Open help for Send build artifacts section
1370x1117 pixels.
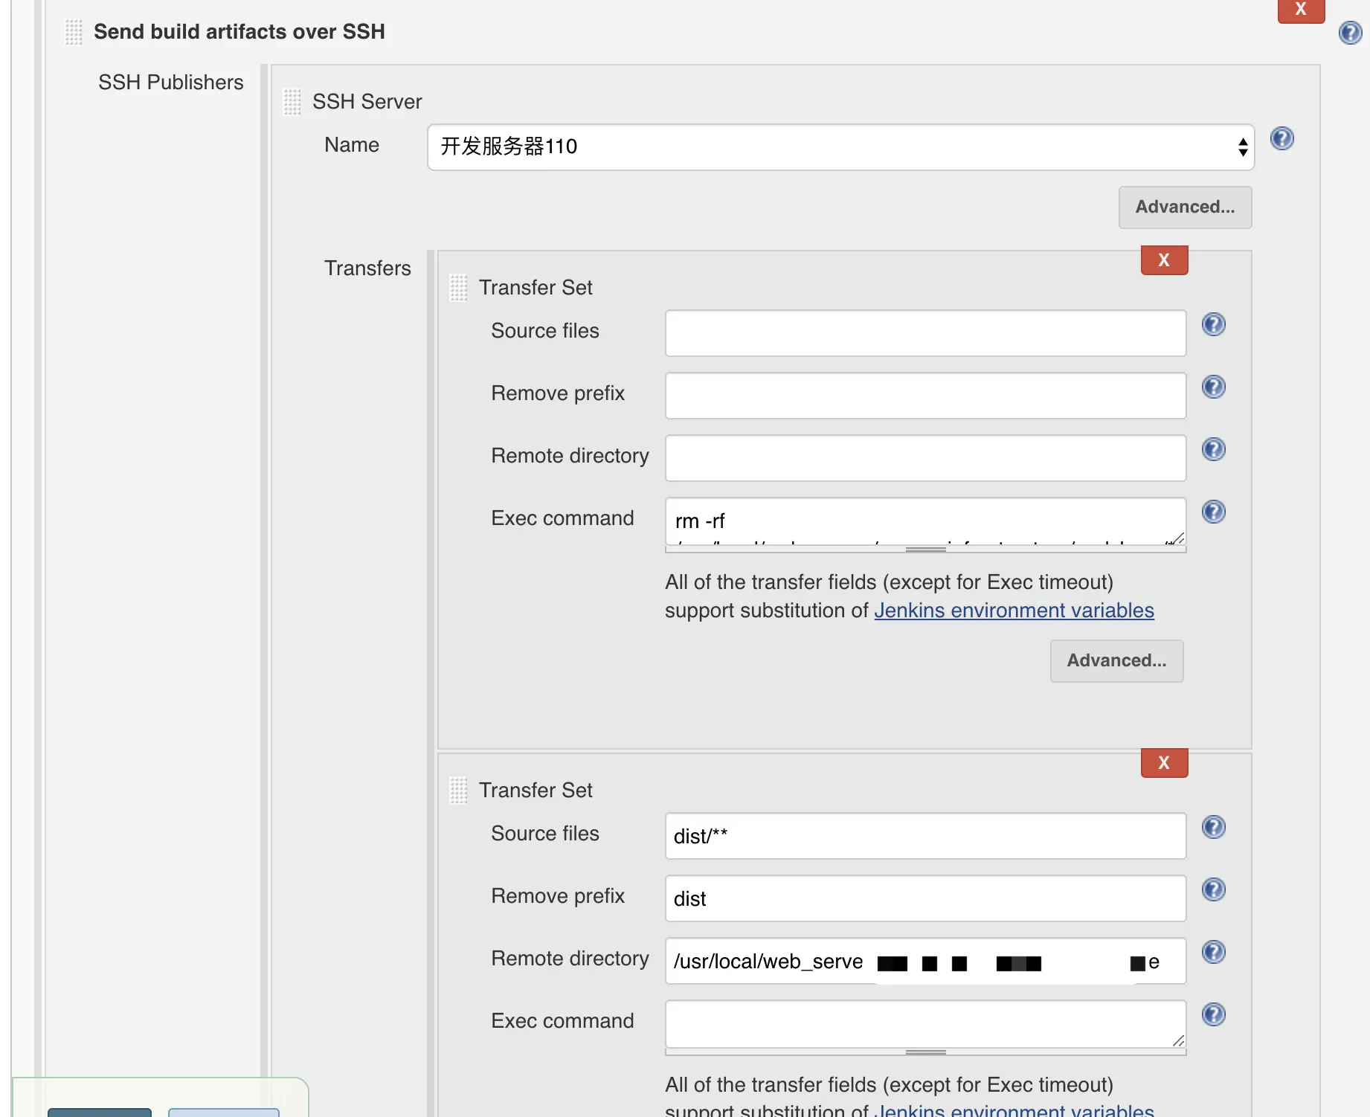pos(1350,33)
